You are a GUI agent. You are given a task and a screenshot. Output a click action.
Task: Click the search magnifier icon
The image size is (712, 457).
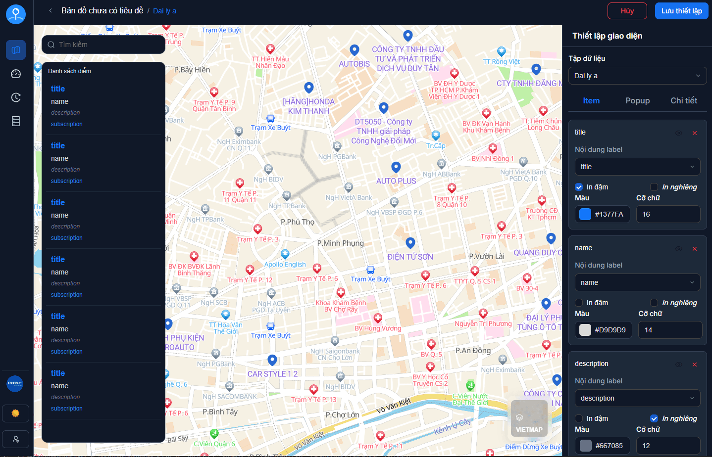[51, 45]
